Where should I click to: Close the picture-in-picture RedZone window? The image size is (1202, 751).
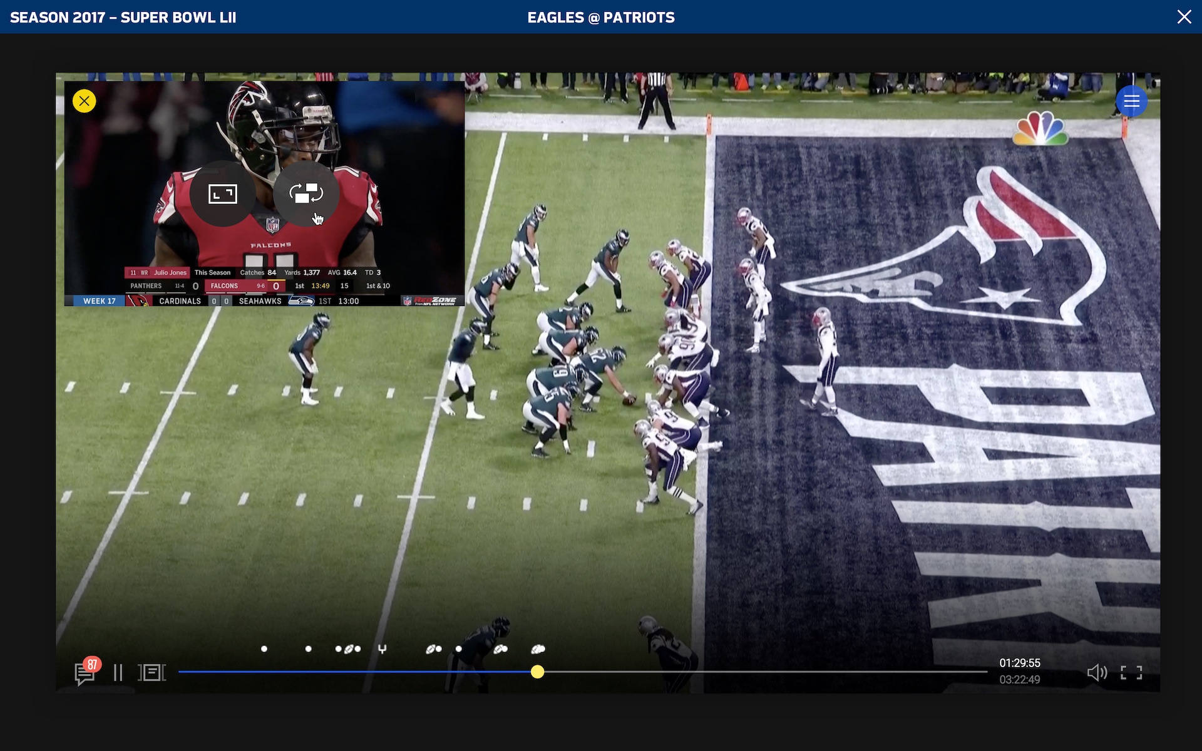click(84, 101)
